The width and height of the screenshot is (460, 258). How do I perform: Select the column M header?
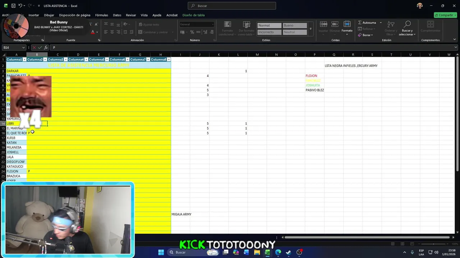pyautogui.click(x=257, y=54)
